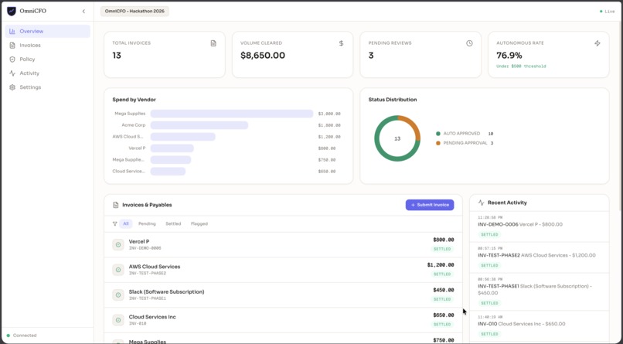Click the Settled badge on $650.00 invoice
This screenshot has width=623, height=344.
(x=442, y=324)
